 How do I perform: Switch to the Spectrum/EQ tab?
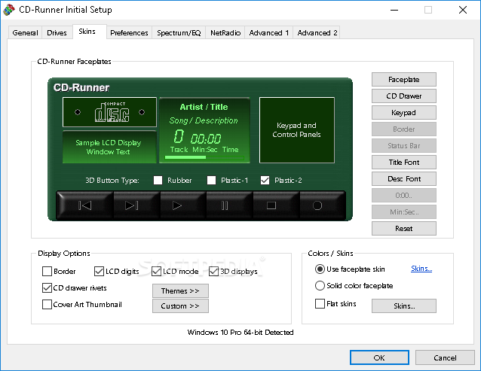[x=179, y=33]
